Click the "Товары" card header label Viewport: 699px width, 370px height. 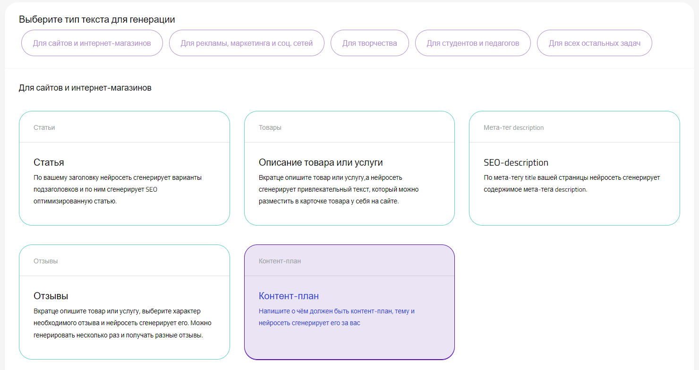click(x=270, y=127)
